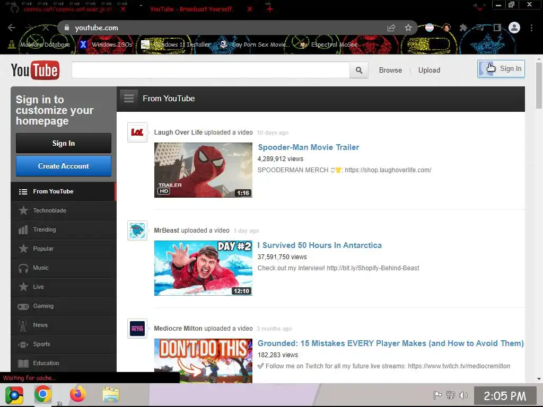The width and height of the screenshot is (543, 407).
Task: Open Laugh Over Life channel avatar
Action: click(x=137, y=132)
